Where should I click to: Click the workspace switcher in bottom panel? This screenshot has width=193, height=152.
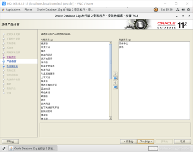click(x=153, y=149)
